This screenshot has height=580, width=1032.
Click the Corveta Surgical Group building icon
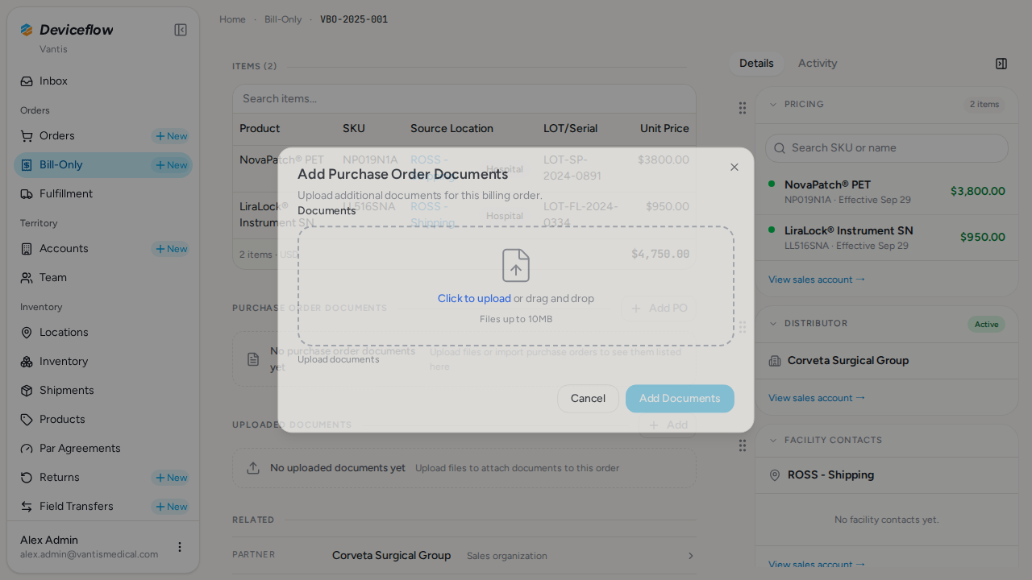[x=775, y=361]
